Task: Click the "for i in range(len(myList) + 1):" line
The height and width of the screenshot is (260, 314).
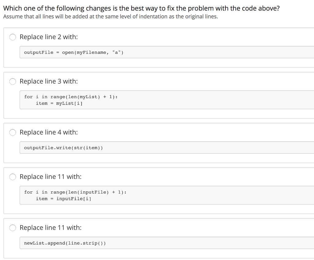Action: coord(71,97)
